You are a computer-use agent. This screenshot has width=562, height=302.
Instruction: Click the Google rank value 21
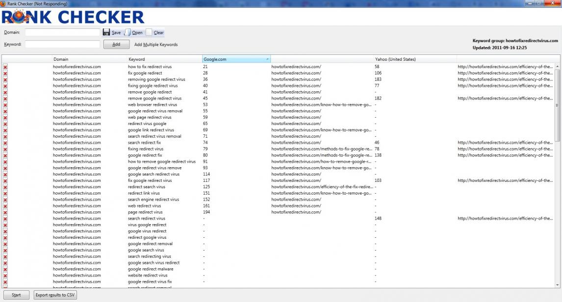(205, 67)
